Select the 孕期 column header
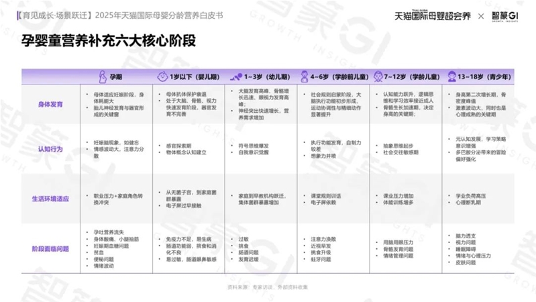 116,77
